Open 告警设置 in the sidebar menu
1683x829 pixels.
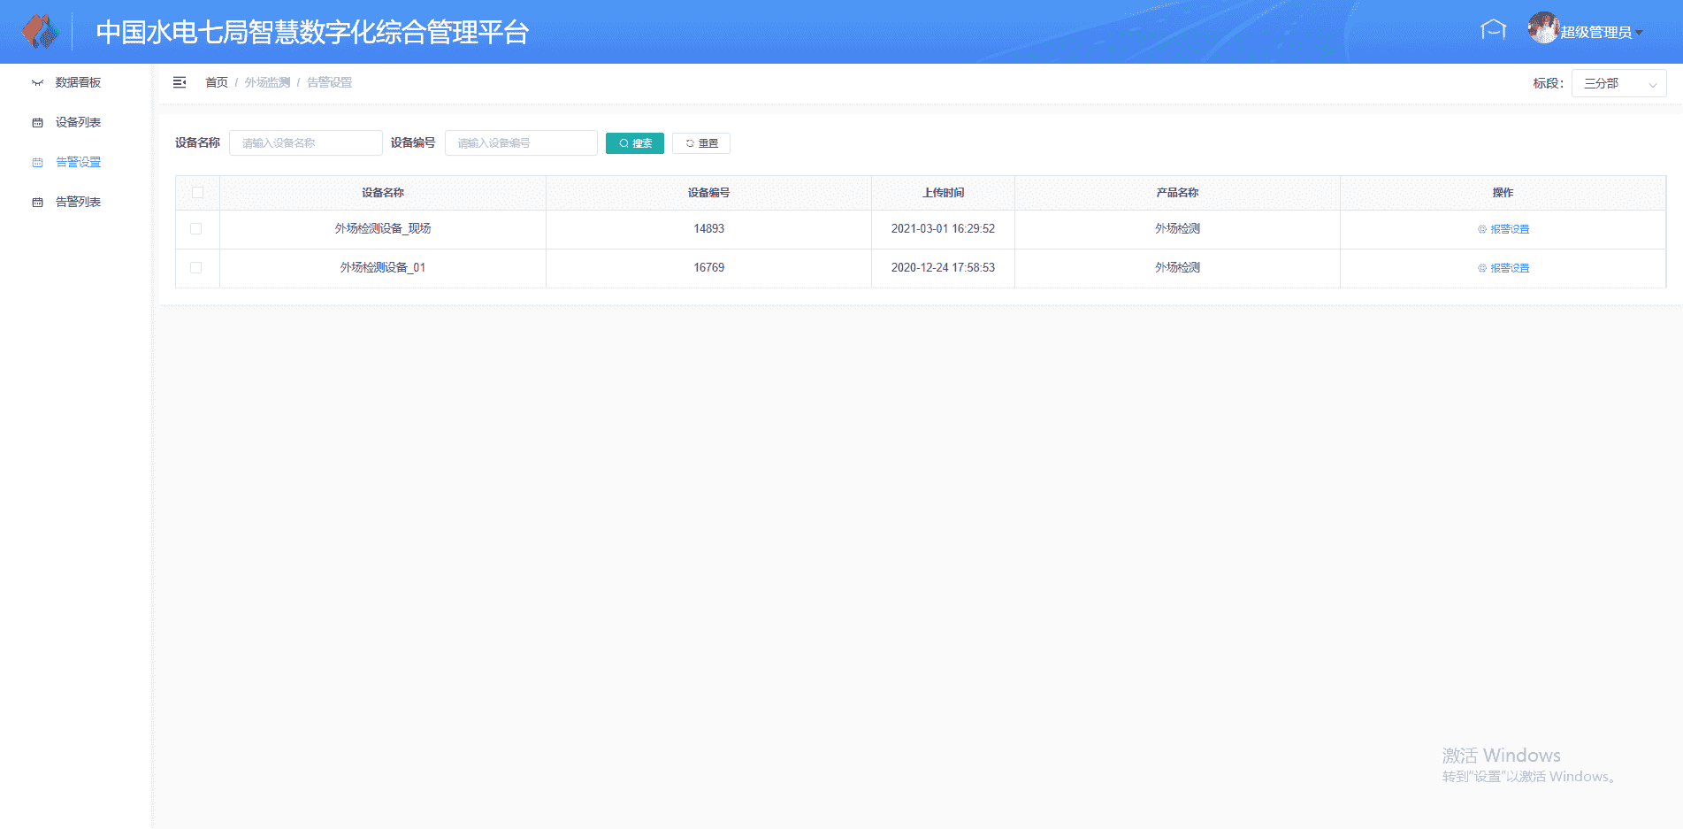78,162
